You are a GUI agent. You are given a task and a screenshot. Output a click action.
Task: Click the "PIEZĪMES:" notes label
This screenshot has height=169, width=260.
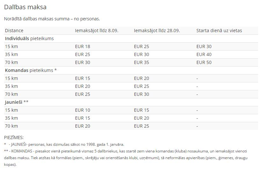tap(14, 137)
